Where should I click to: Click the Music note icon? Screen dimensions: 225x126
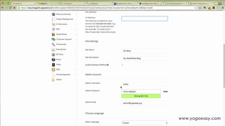click(x=53, y=59)
